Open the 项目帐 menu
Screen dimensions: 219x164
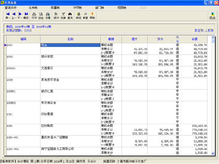(122, 8)
